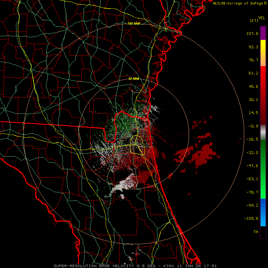
Task: Click the -109.8 velocity scale value
Action: [x=251, y=219]
